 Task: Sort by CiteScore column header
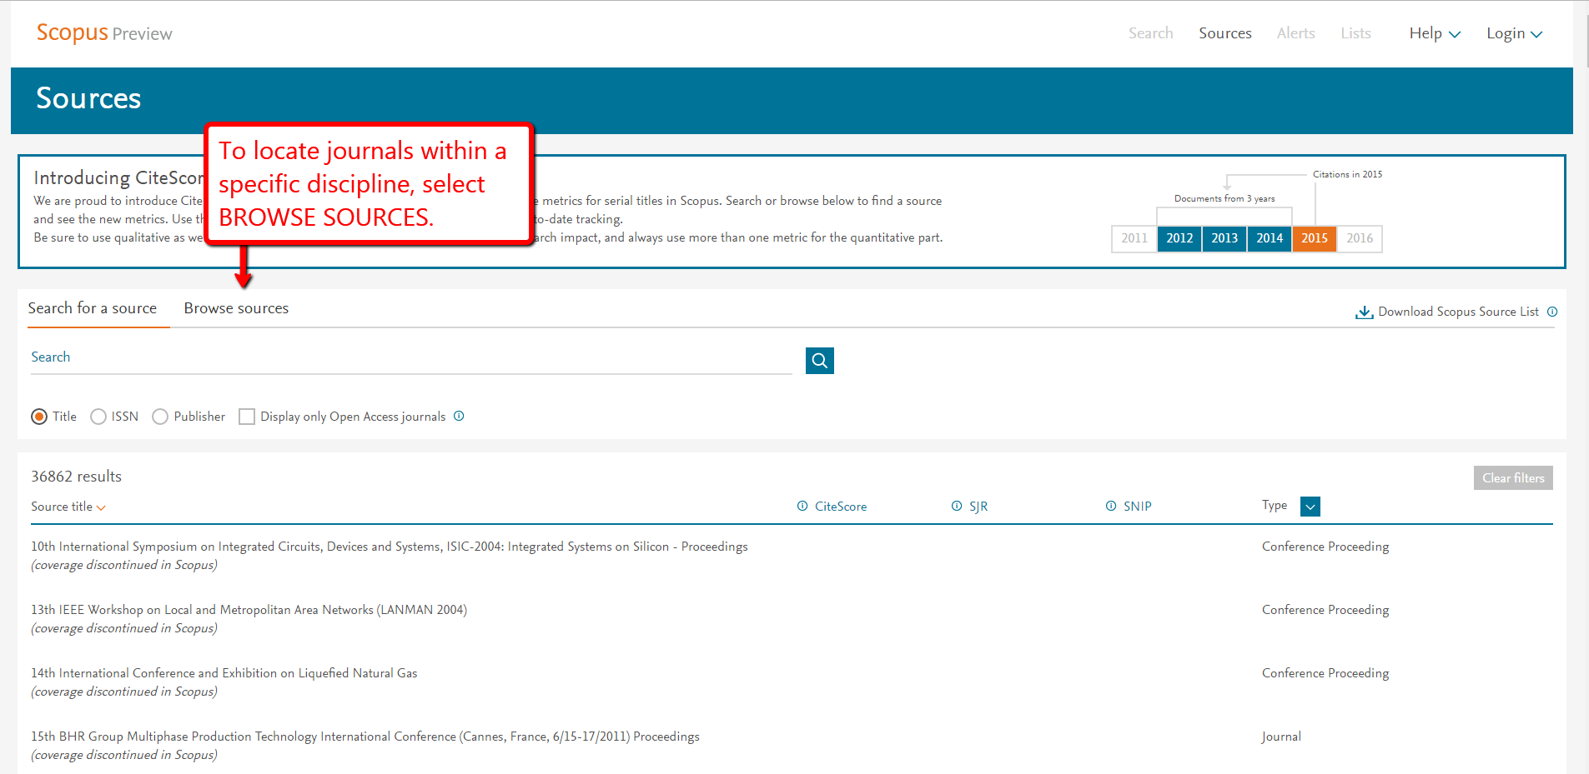point(841,507)
